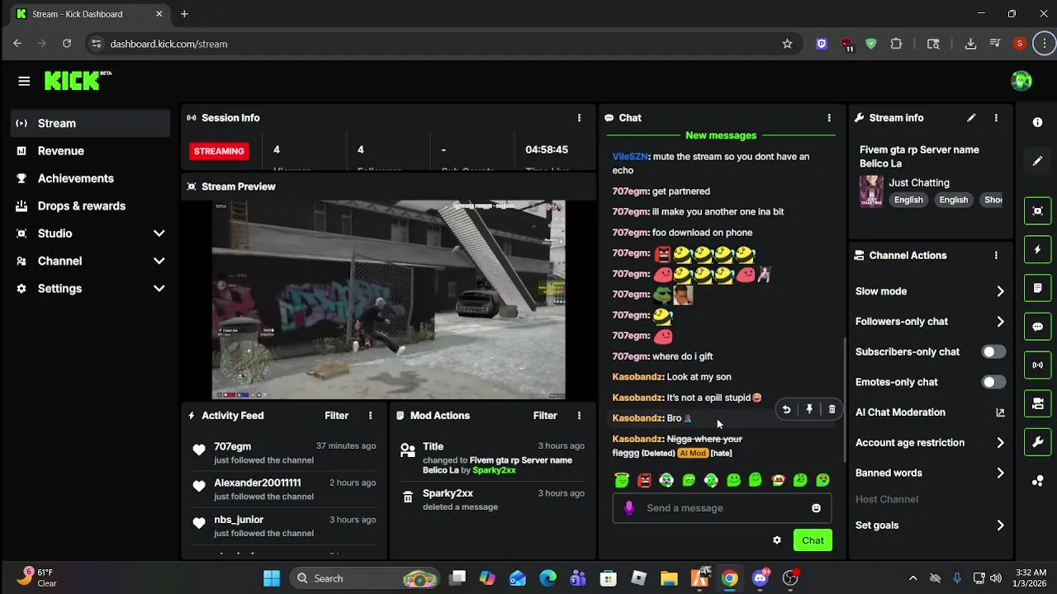Open chat settings gear next to Chat button
Screen dimensions: 1057x594
click(x=777, y=540)
